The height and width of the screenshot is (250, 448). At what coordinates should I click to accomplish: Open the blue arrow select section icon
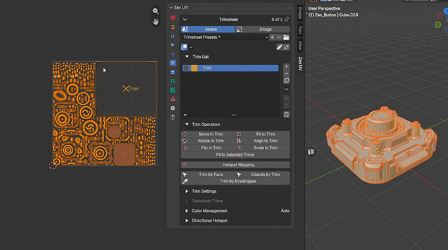(173, 45)
